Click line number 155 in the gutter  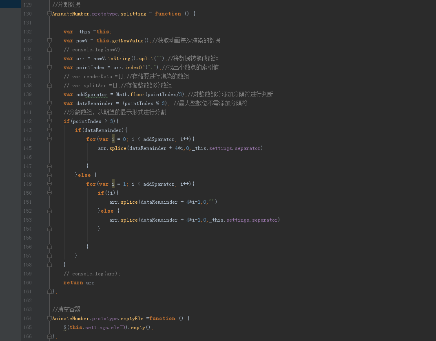click(27, 238)
